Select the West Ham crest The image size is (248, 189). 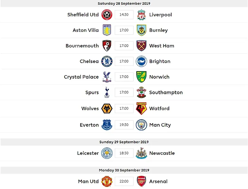click(141, 46)
